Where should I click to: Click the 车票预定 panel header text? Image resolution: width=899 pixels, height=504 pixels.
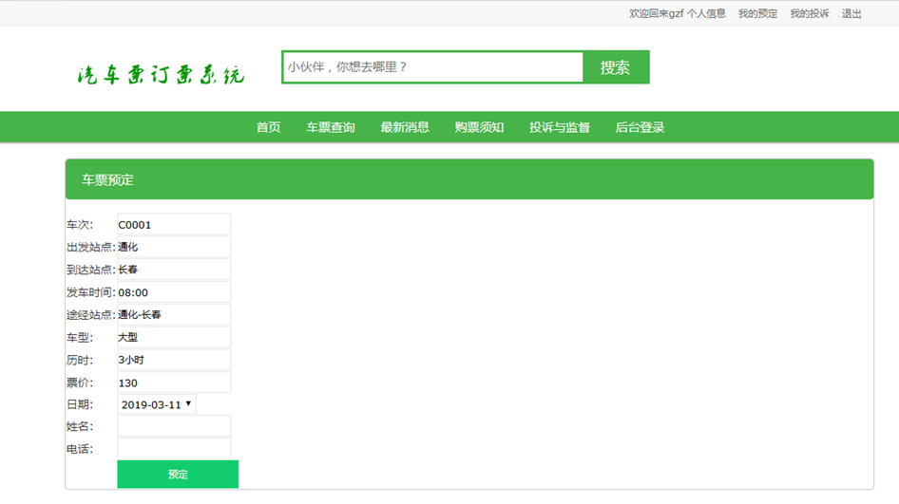[107, 179]
